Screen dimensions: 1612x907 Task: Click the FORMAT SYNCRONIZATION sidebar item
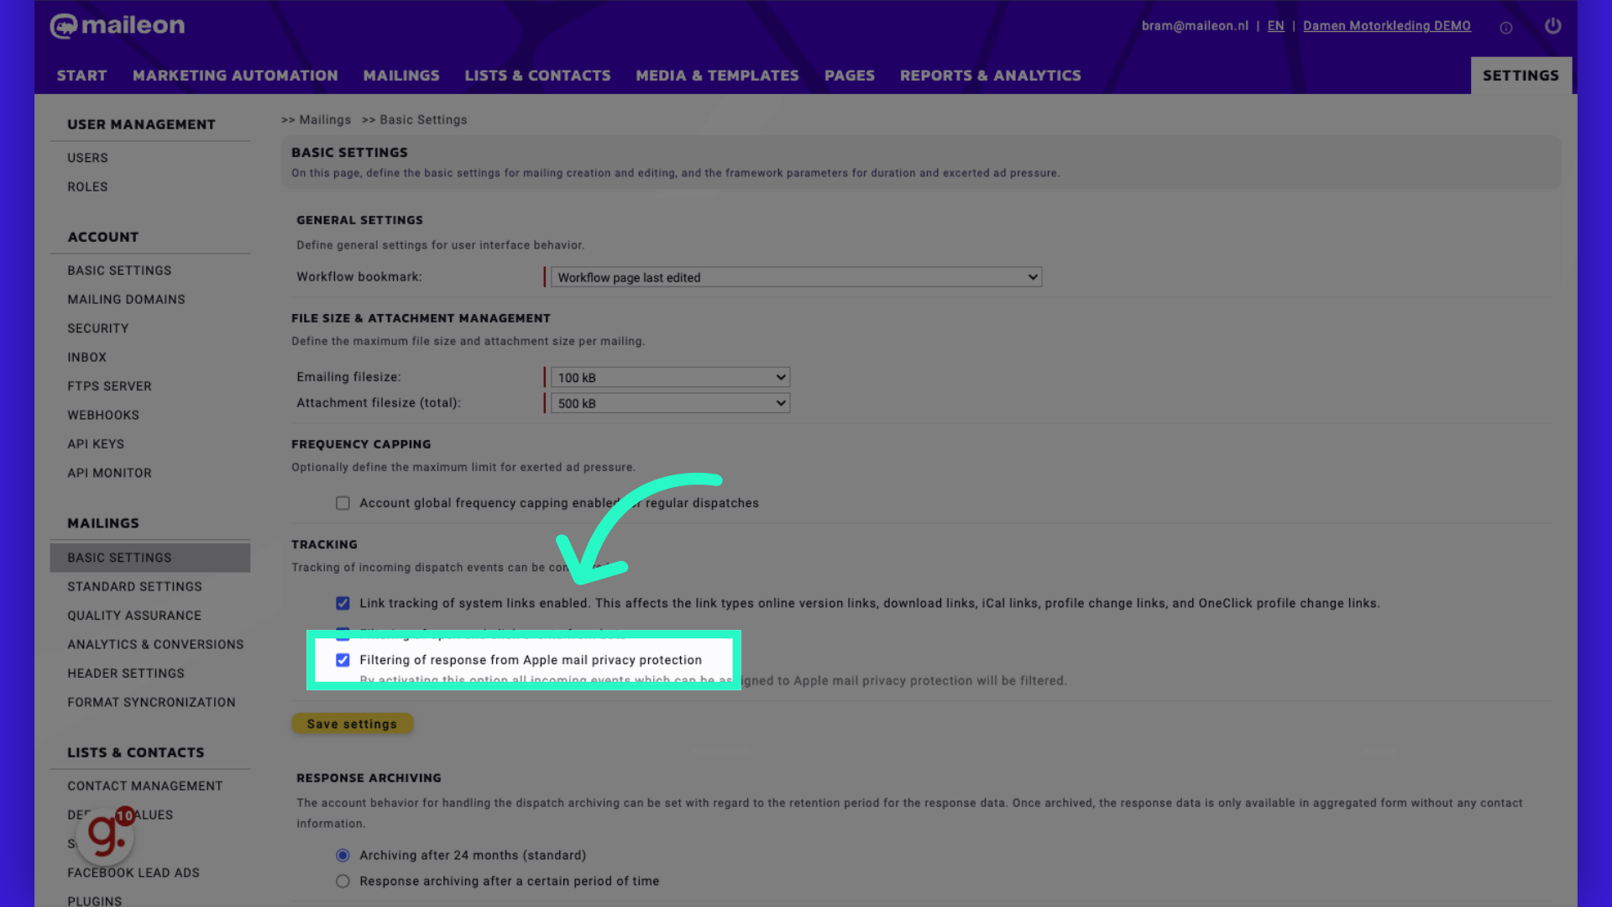click(x=150, y=701)
